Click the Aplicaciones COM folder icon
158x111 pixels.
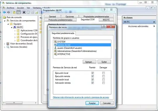(18, 30)
